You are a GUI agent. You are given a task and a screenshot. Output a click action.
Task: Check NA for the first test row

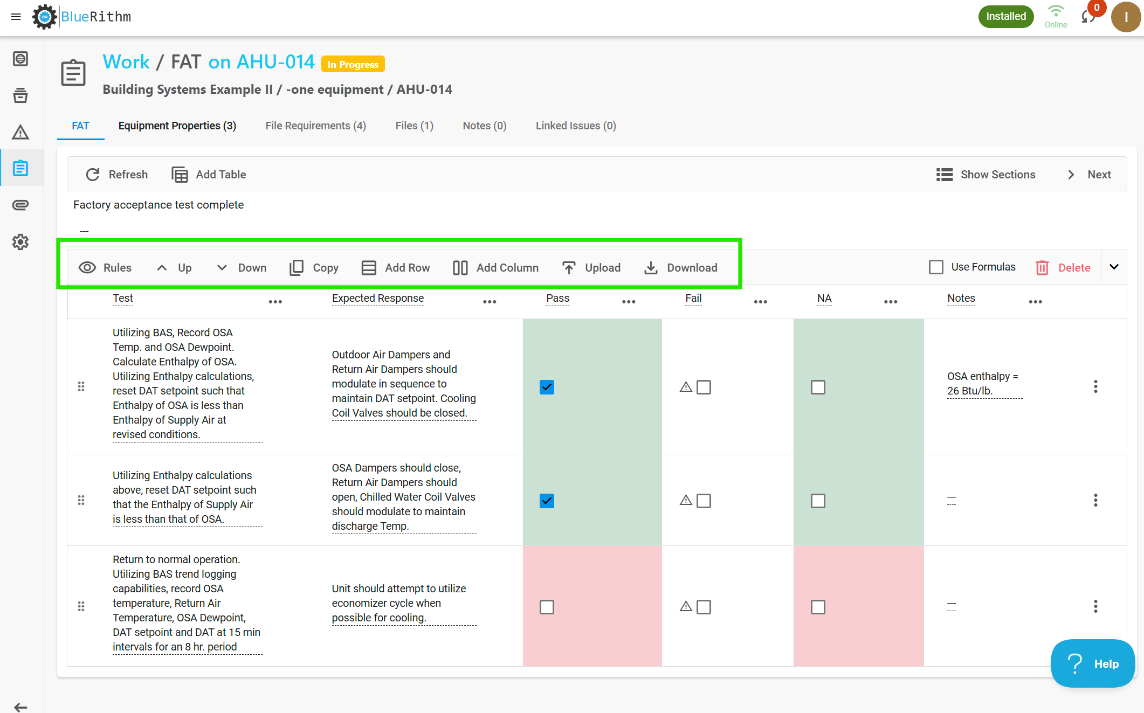click(818, 387)
